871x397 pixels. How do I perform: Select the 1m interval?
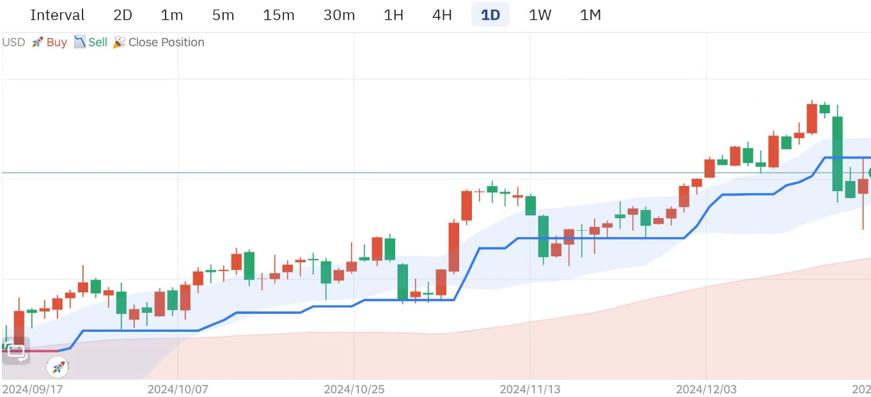tap(171, 15)
